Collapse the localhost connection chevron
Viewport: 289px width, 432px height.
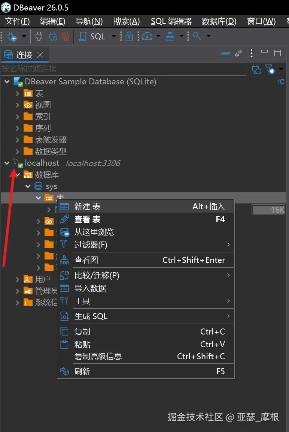point(7,163)
